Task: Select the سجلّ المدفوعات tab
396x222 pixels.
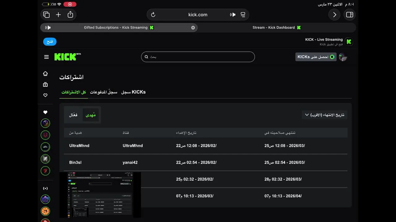Action: pos(104,92)
